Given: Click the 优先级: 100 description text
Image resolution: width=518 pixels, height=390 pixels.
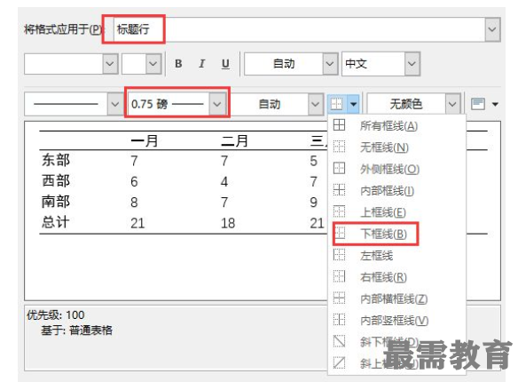Looking at the screenshot, I should click(56, 314).
